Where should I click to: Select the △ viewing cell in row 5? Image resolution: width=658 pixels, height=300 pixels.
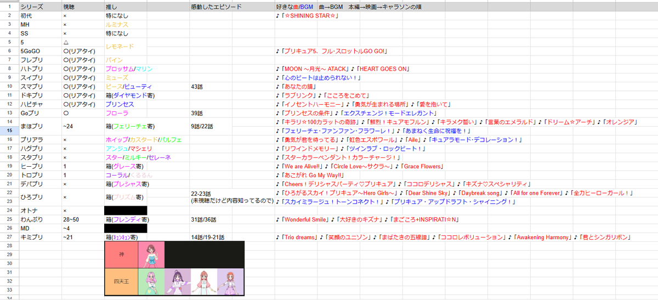82,42
